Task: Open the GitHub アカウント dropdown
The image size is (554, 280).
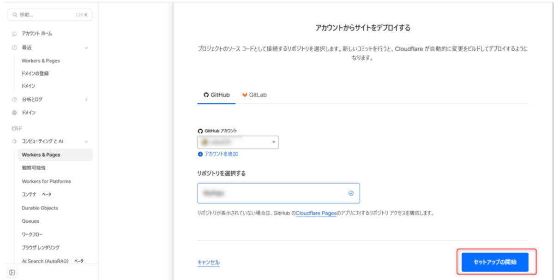Action: coord(238,142)
